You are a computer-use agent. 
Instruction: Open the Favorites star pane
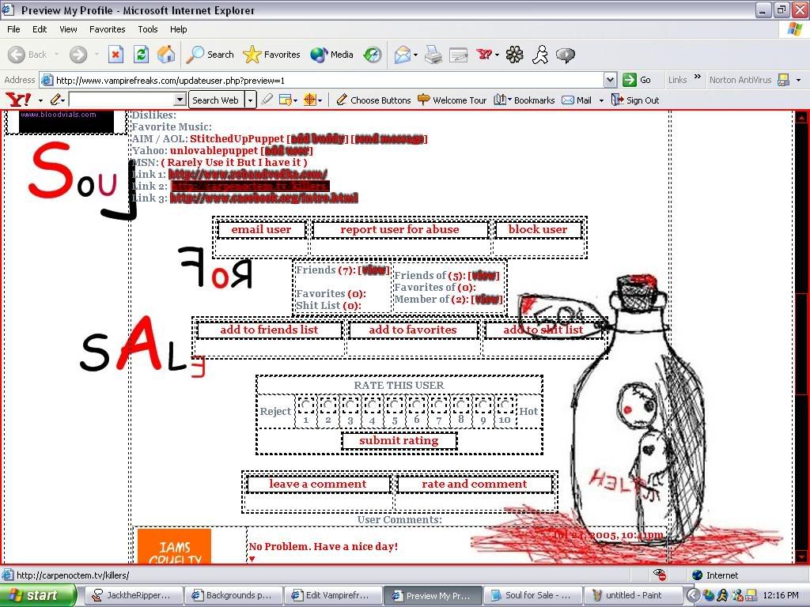[x=271, y=55]
